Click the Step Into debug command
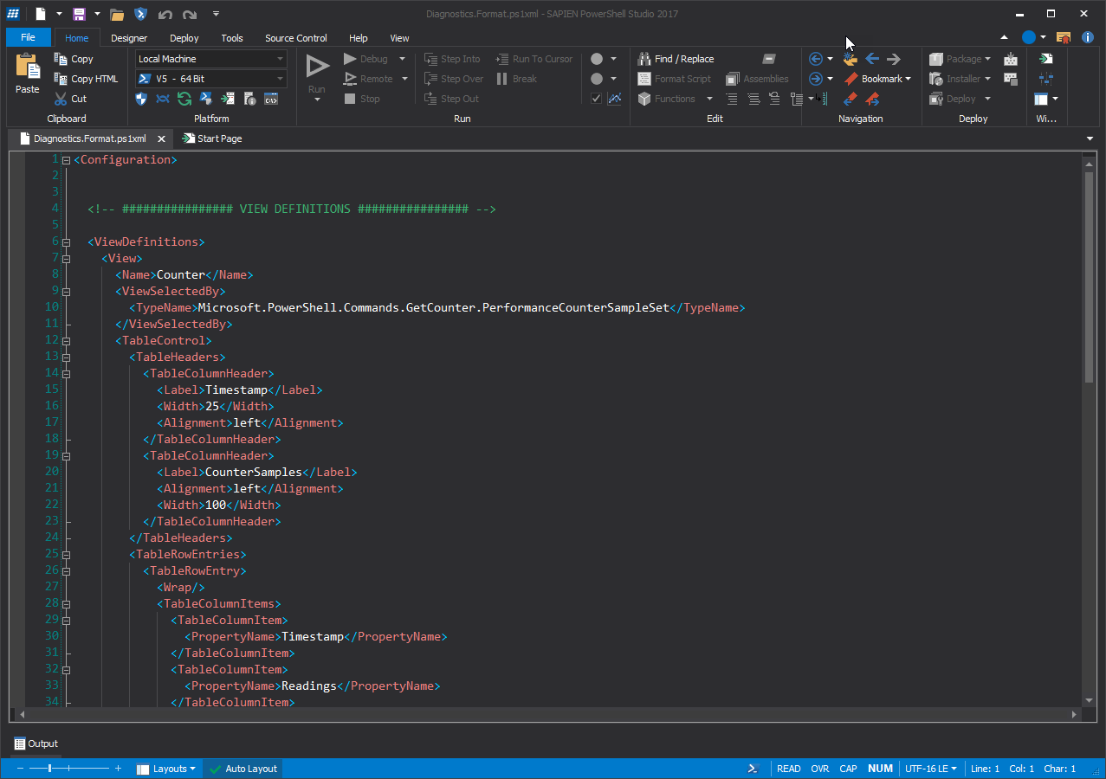Screen dimensions: 1106x779 point(451,58)
